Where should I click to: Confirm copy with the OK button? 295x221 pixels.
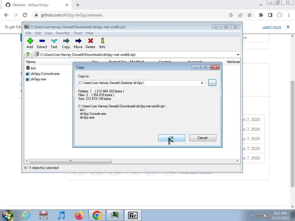[172, 138]
